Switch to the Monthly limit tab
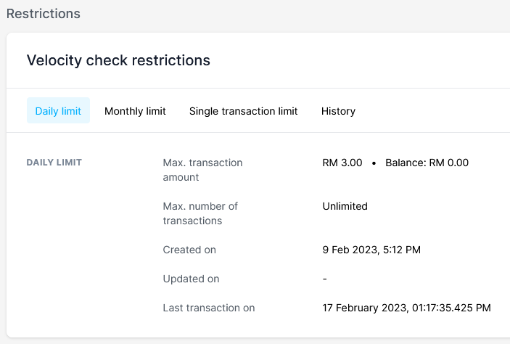510x344 pixels. click(x=135, y=111)
